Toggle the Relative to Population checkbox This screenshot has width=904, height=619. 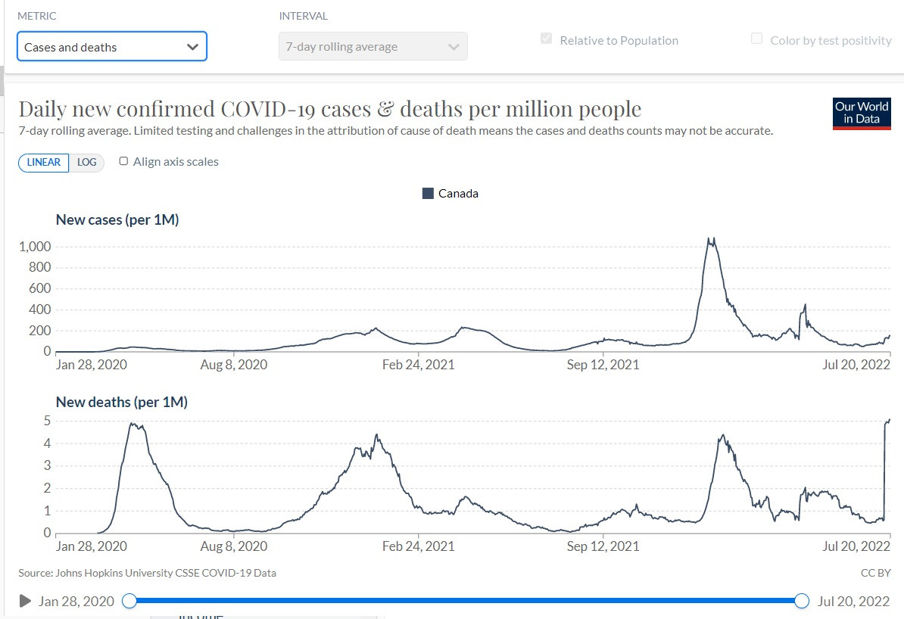point(546,39)
